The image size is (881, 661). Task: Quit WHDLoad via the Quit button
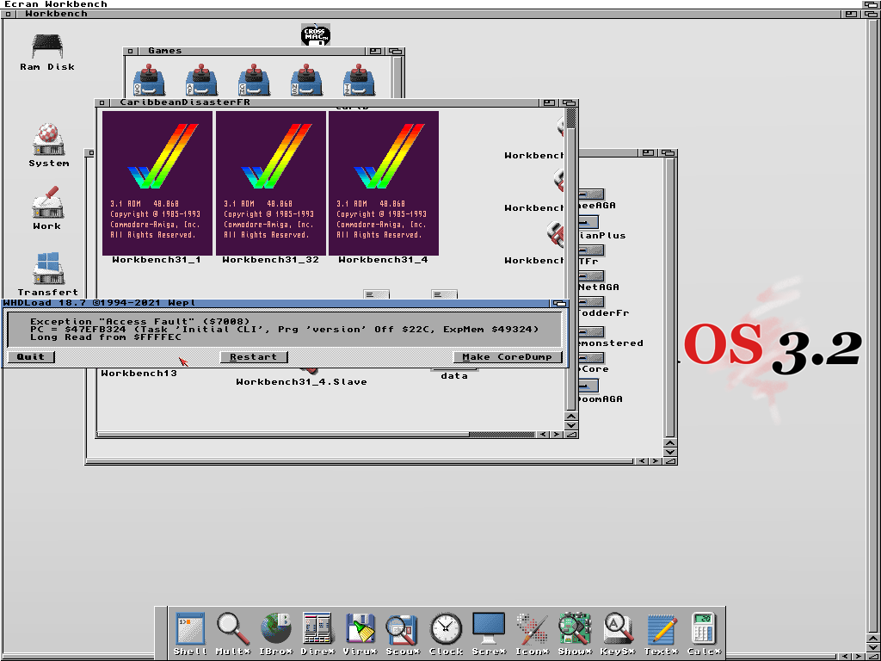pos(31,357)
